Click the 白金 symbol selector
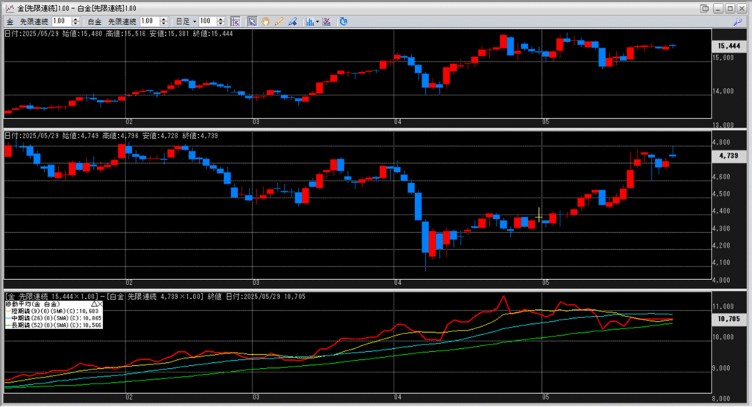Screen dimensions: 752x407 (x=95, y=21)
